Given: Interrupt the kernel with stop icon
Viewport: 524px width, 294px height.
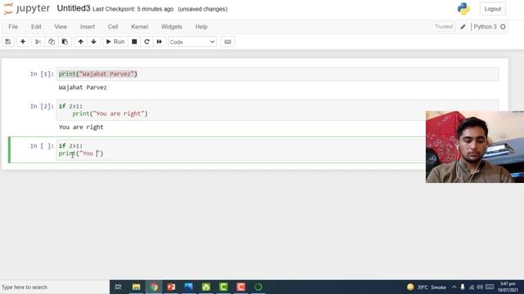Looking at the screenshot, I should (134, 42).
